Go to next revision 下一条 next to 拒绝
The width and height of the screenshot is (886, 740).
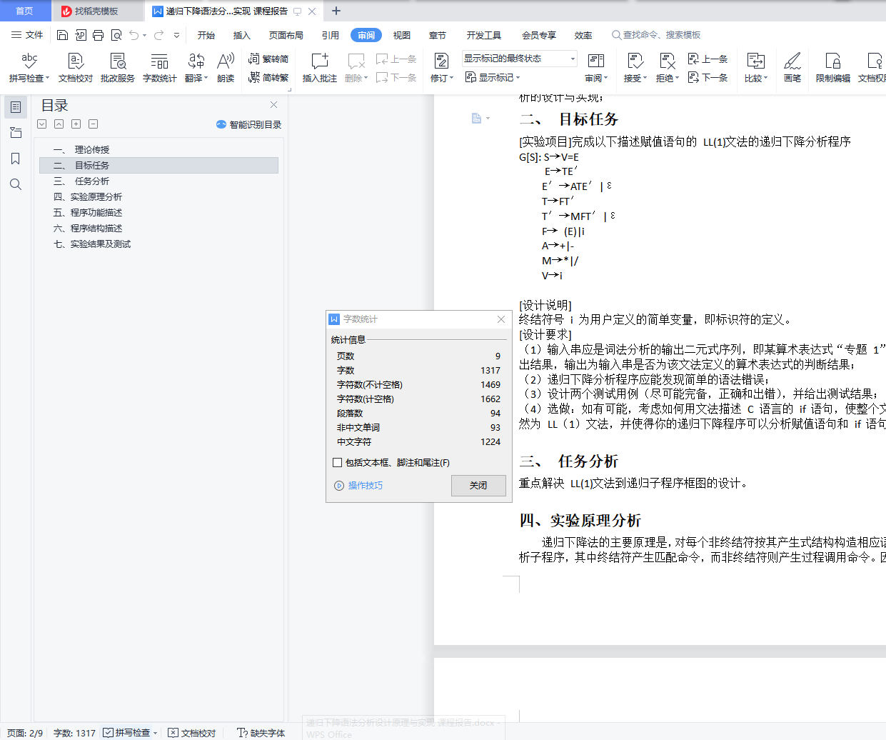point(708,77)
